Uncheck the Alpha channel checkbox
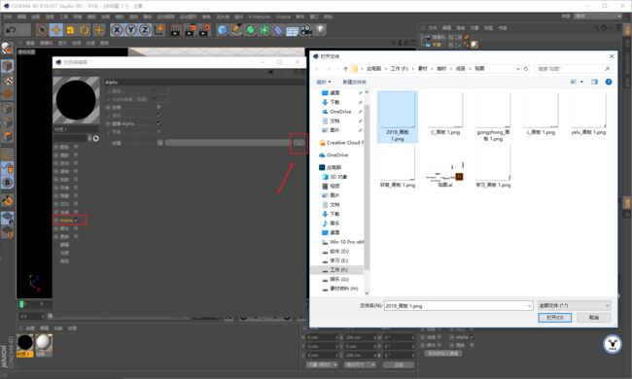Viewport: 632px width, 379px height. pos(76,221)
